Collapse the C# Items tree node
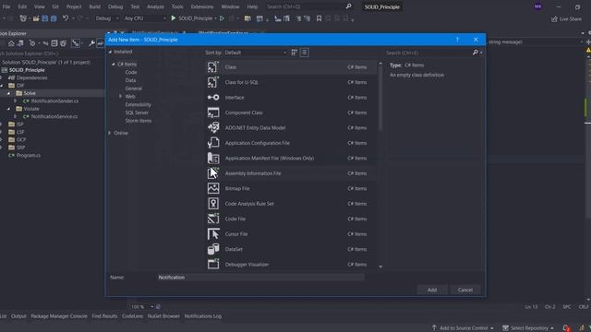 (114, 64)
